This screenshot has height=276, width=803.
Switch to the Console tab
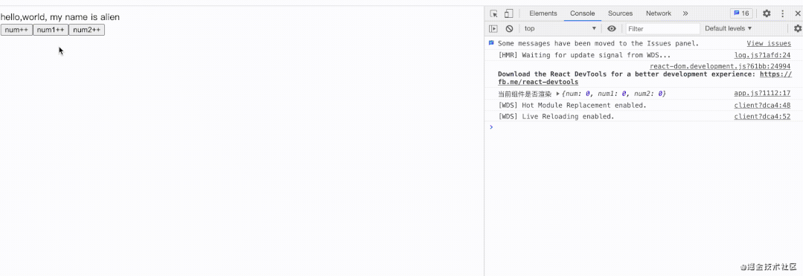point(582,14)
